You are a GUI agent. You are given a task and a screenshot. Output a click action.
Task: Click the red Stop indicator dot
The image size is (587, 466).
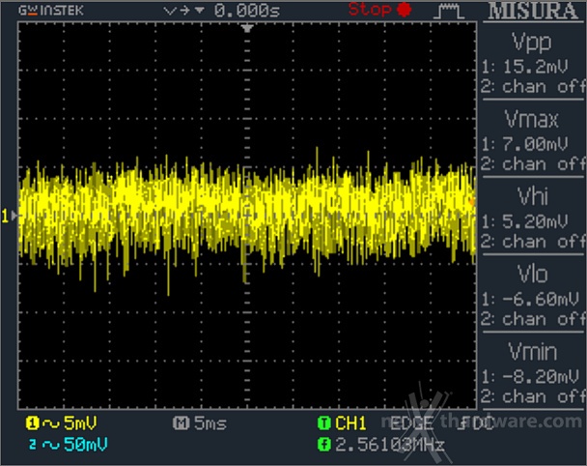click(405, 10)
